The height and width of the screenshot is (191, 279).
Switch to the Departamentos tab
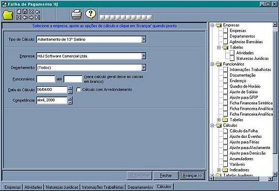point(140,187)
